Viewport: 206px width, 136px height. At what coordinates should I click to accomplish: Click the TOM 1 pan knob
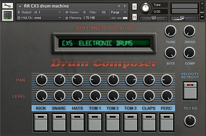coord(95,80)
